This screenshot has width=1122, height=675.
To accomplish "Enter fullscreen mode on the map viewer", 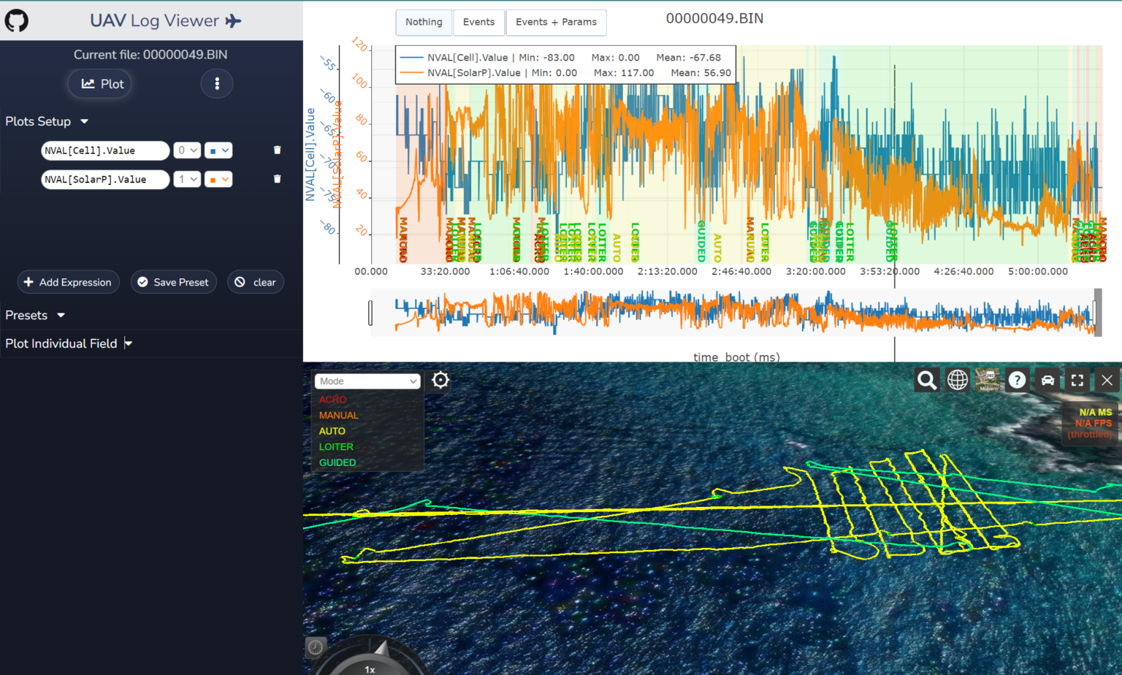I will (x=1077, y=380).
